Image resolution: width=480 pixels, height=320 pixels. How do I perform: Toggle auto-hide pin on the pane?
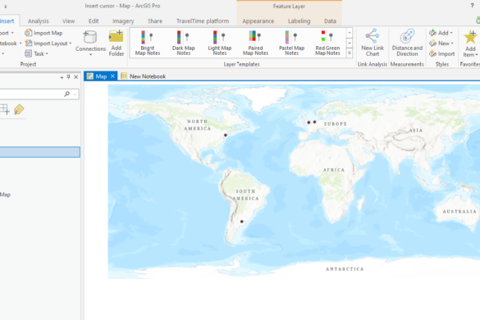pos(69,77)
